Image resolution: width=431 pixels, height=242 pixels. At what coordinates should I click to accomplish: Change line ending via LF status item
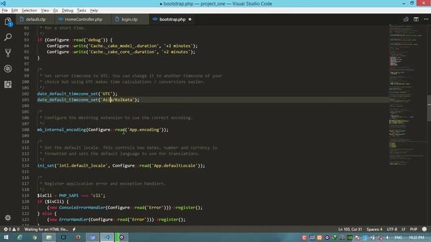click(x=403, y=229)
